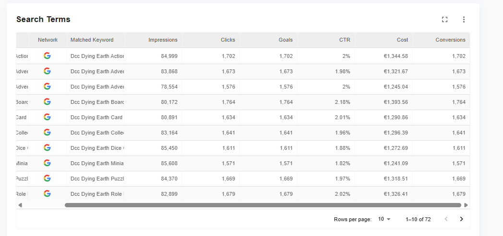This screenshot has width=503, height=236.
Task: Open the Rows per page dropdown
Action: pyautogui.click(x=384, y=219)
